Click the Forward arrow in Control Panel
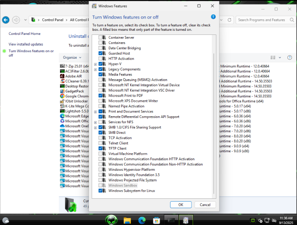 coord(16,20)
